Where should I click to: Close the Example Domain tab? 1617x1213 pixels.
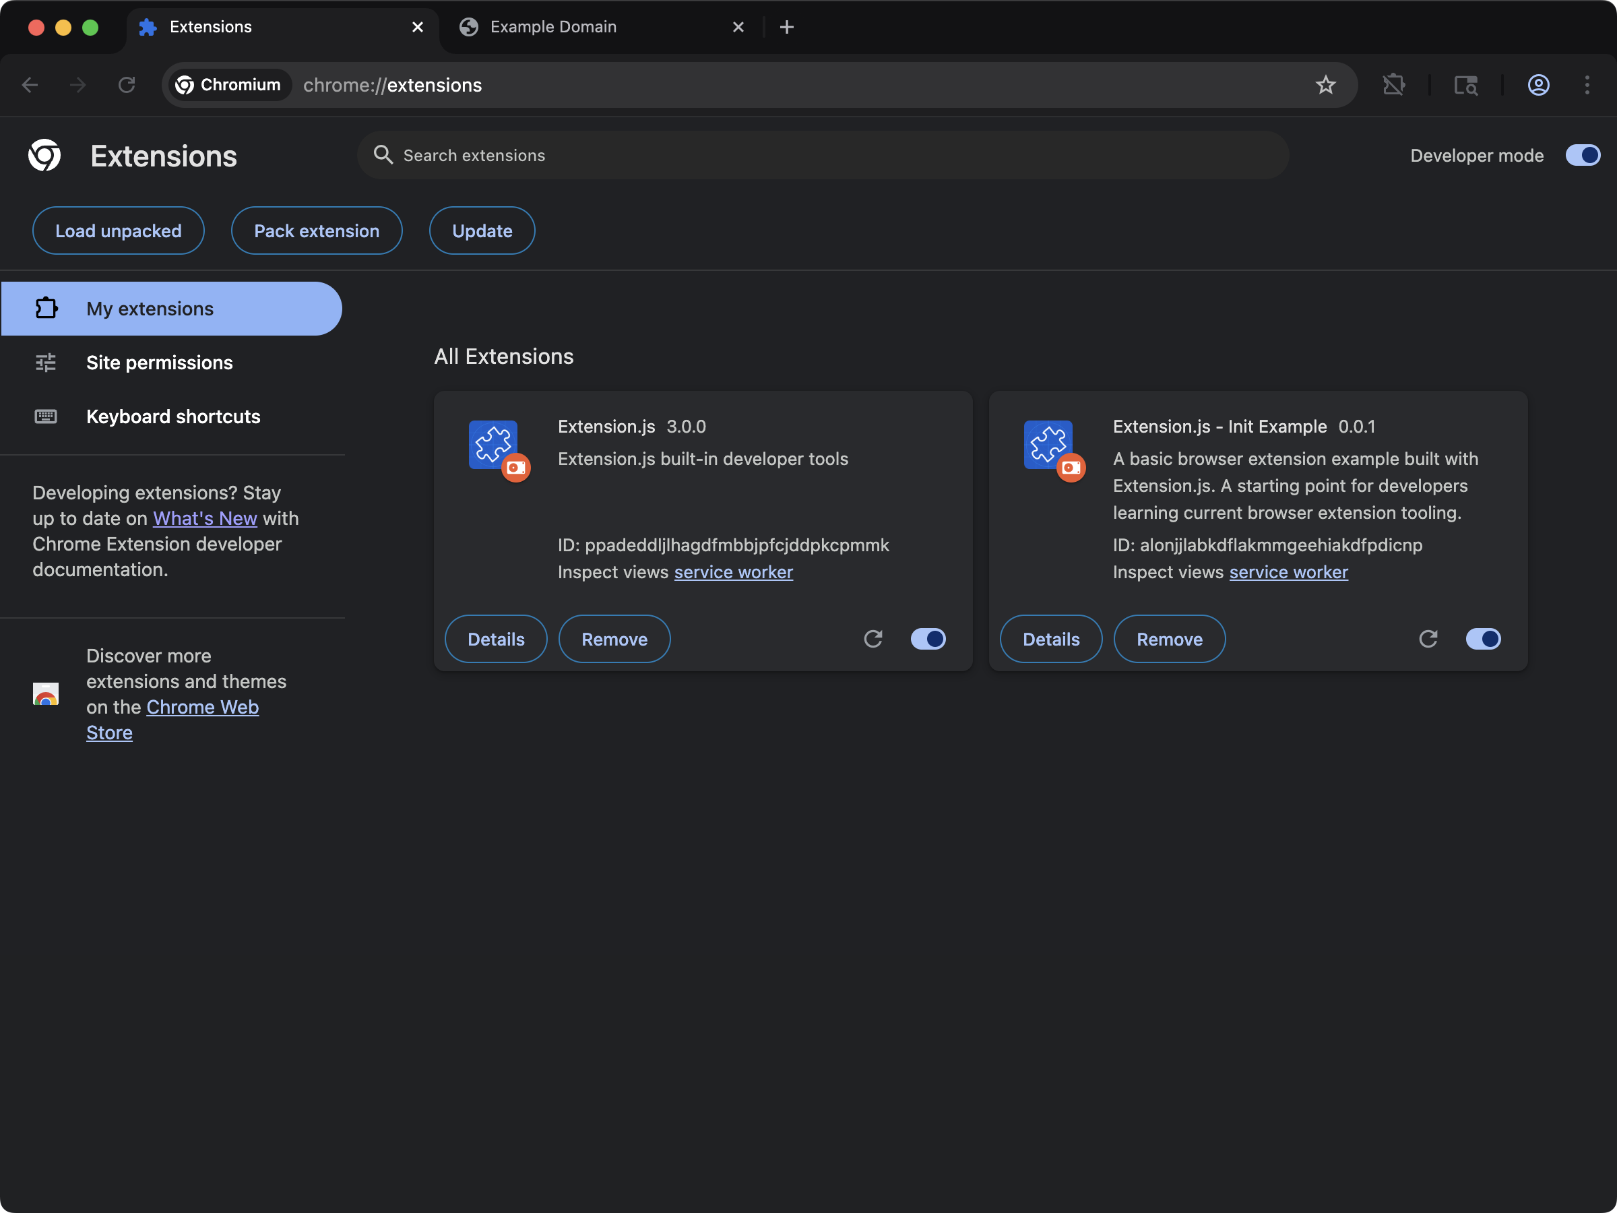738,27
